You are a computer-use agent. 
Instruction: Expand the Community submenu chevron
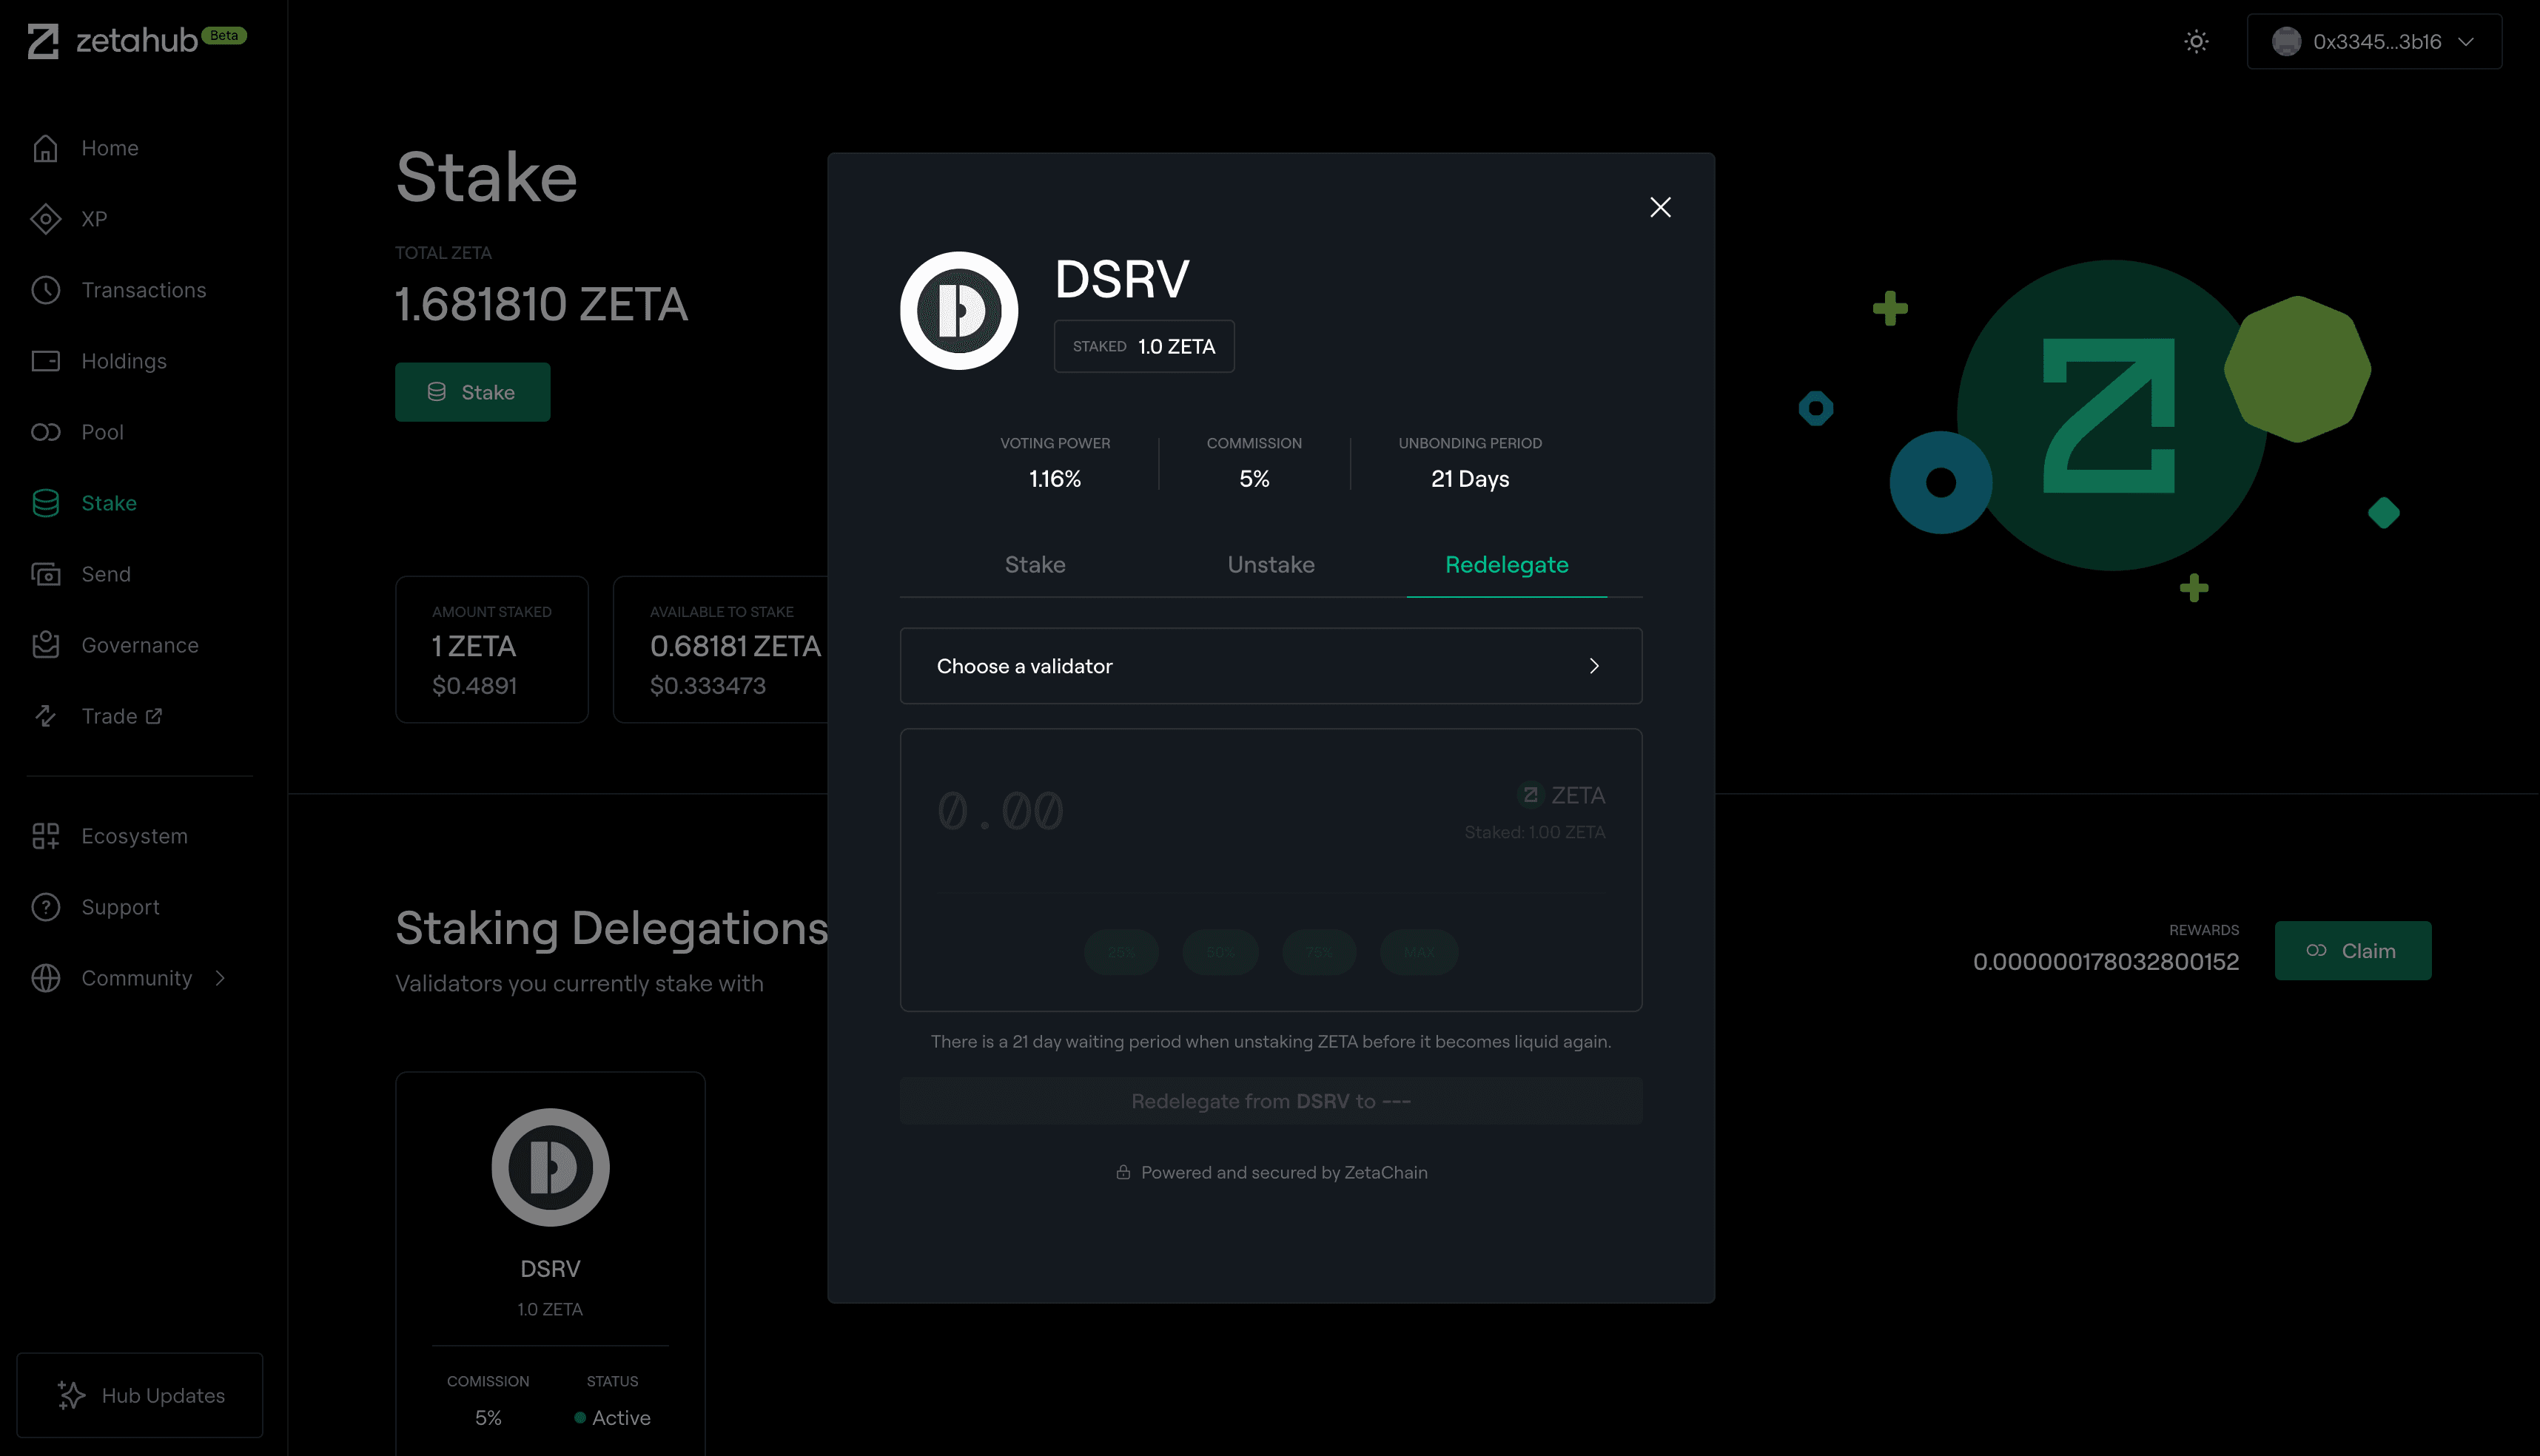coord(220,978)
